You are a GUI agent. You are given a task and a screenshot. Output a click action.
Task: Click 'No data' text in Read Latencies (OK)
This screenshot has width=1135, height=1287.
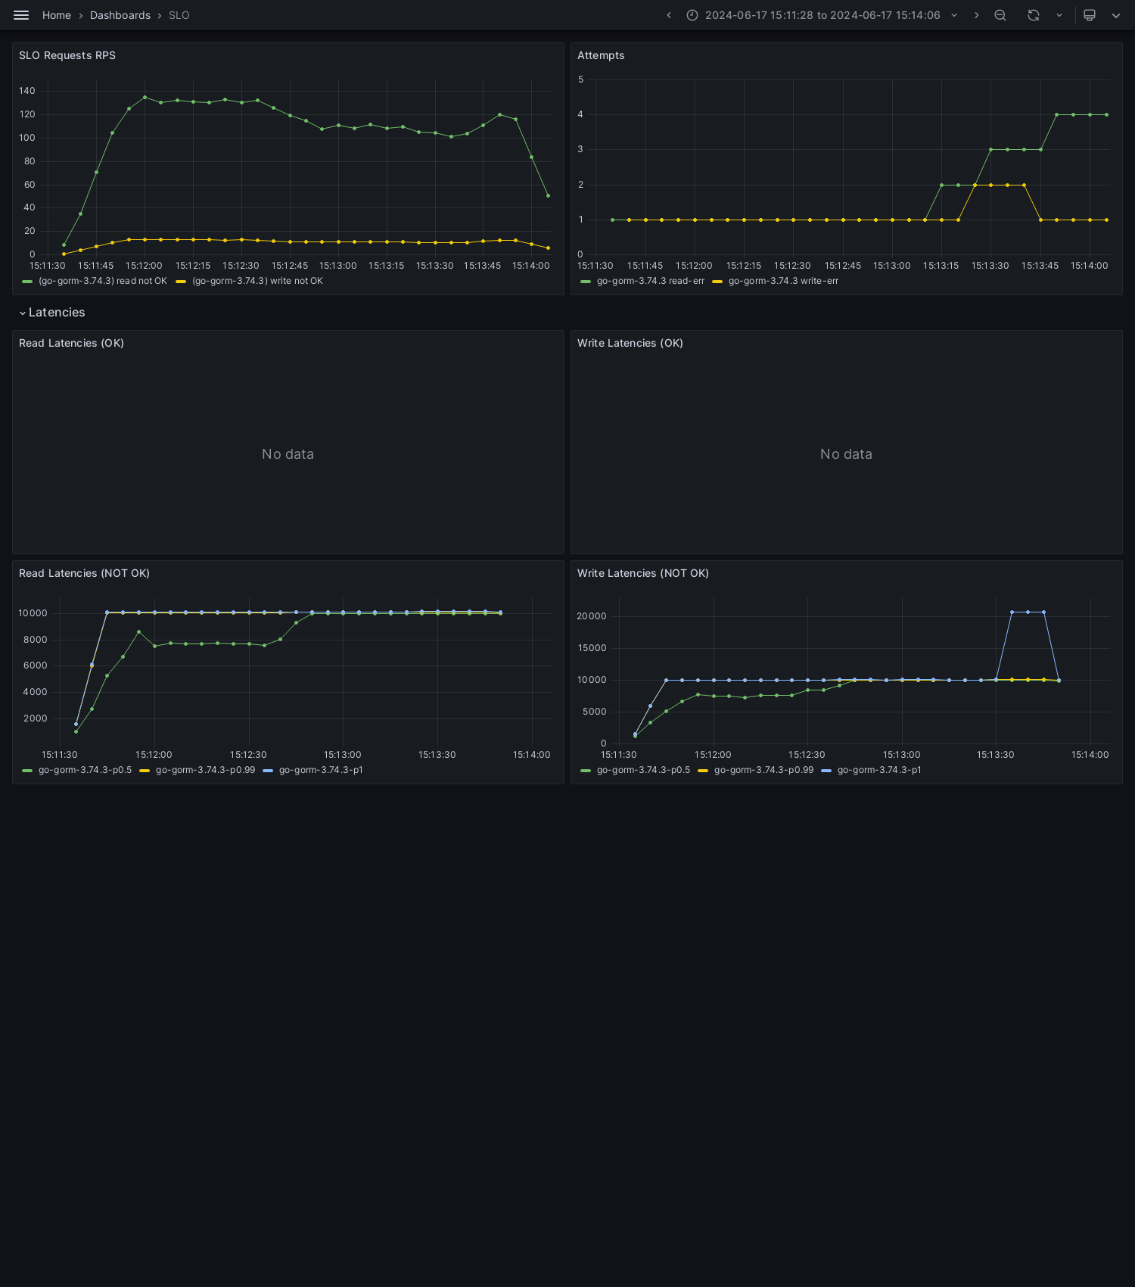point(288,454)
